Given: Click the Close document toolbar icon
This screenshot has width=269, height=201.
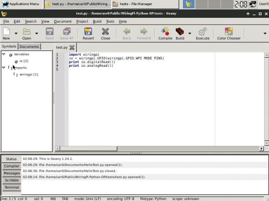Looking at the screenshot, I should 105,32.
